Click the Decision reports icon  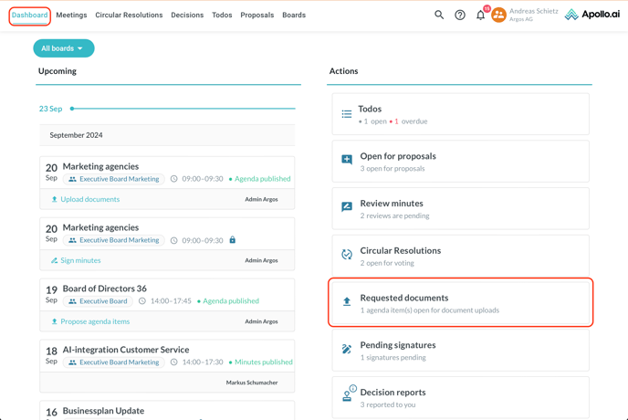pos(347,395)
